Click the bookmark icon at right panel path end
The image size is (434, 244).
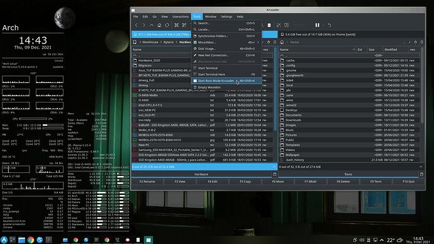(x=421, y=42)
